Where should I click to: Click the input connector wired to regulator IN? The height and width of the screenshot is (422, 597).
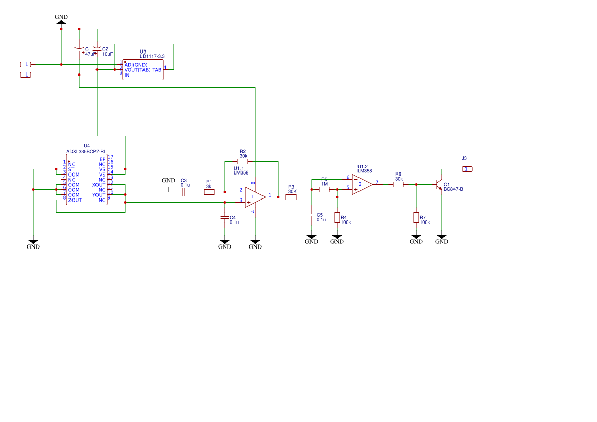pos(26,75)
